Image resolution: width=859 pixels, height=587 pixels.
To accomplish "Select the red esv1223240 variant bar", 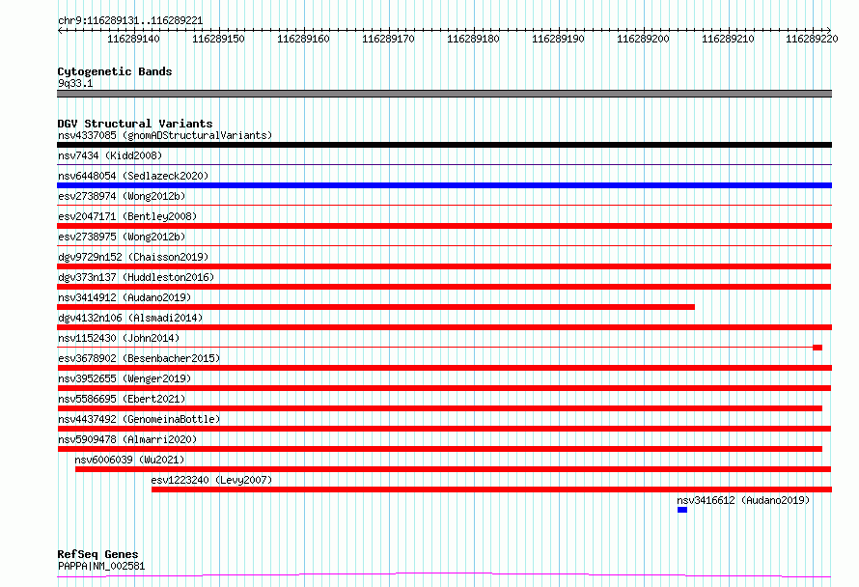I will click(x=491, y=489).
